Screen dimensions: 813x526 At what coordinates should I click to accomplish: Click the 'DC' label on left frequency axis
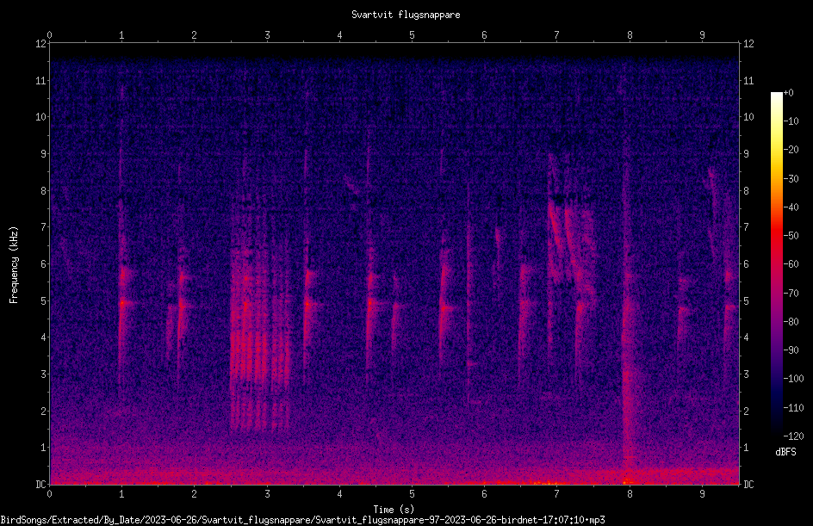(40, 484)
